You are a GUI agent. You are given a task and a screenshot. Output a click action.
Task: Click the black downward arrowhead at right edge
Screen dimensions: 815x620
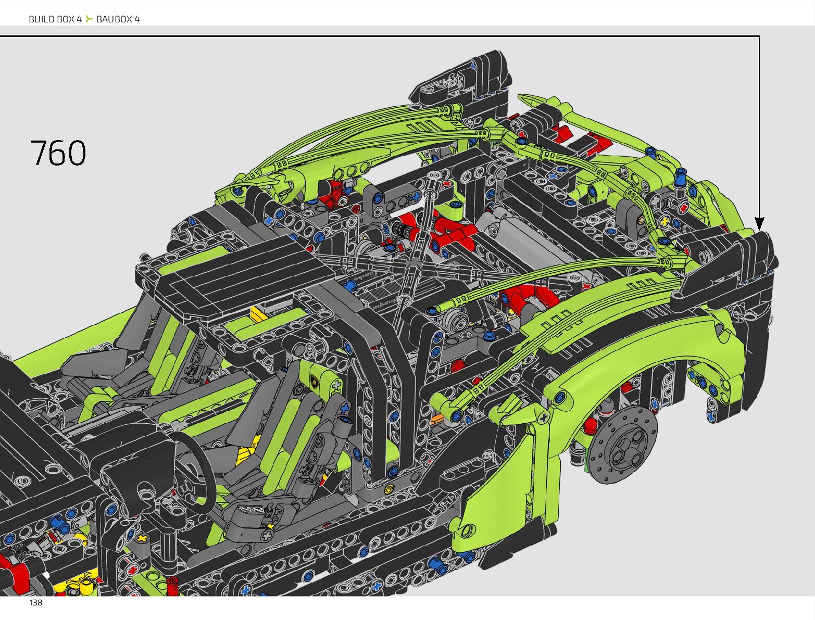coord(759,224)
